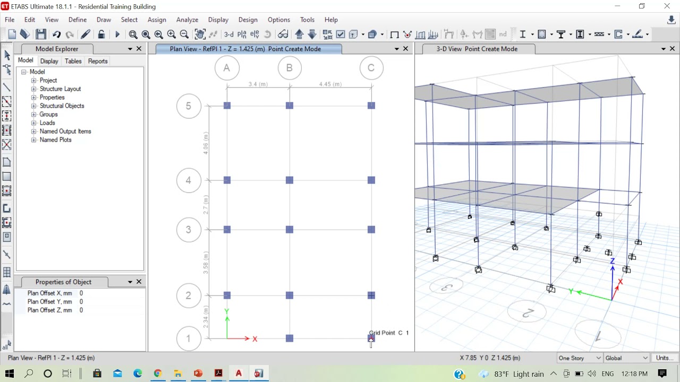This screenshot has width=680, height=382.
Task: Click the Zoom In plus magnifier icon
Action: click(x=171, y=34)
